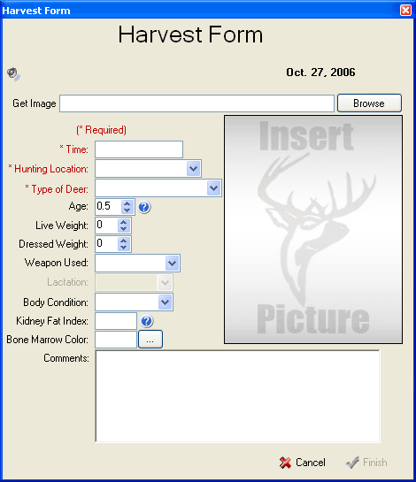Open the Body Condition dropdown
This screenshot has height=482, width=416.
click(165, 302)
